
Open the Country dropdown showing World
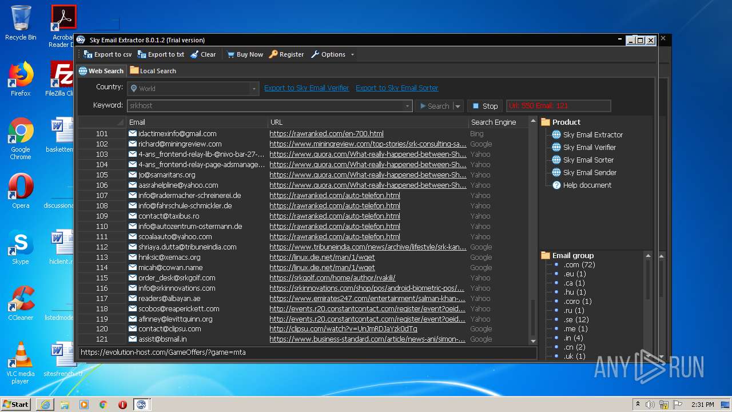(x=193, y=88)
